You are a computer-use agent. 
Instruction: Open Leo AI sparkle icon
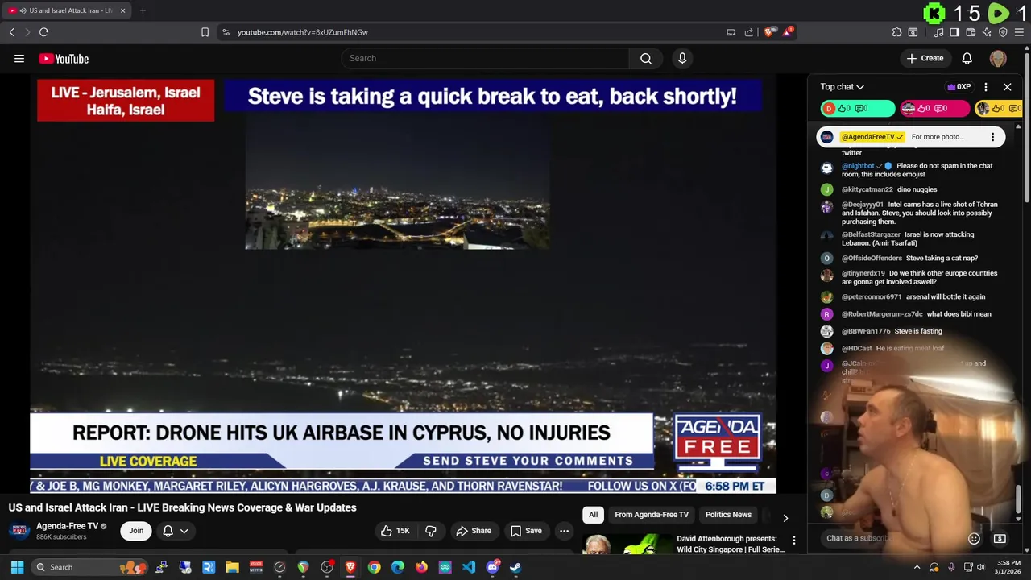(987, 32)
